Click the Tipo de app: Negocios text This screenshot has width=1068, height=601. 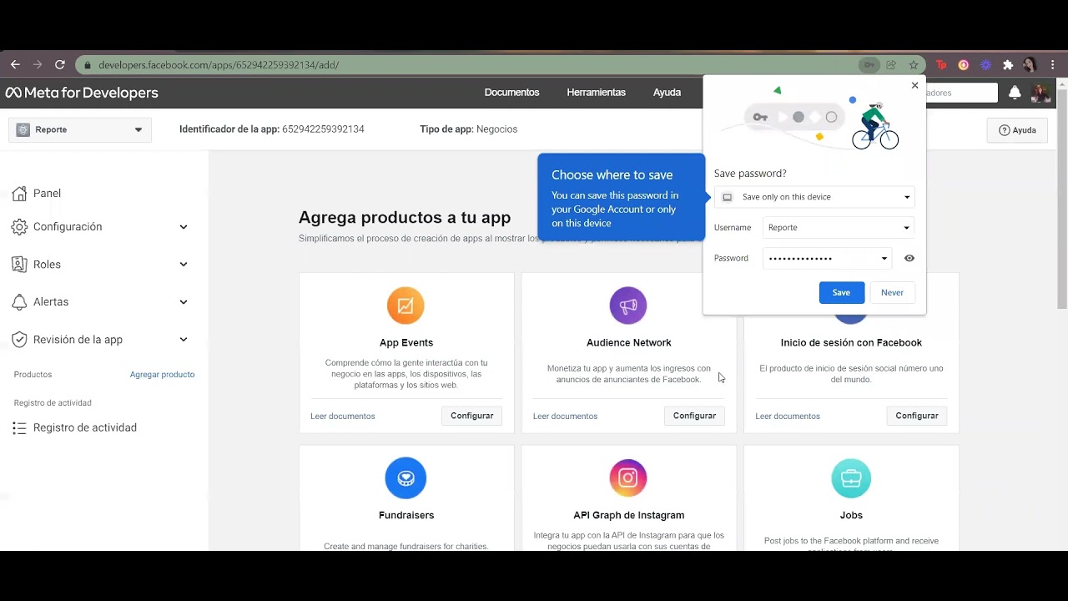point(468,129)
